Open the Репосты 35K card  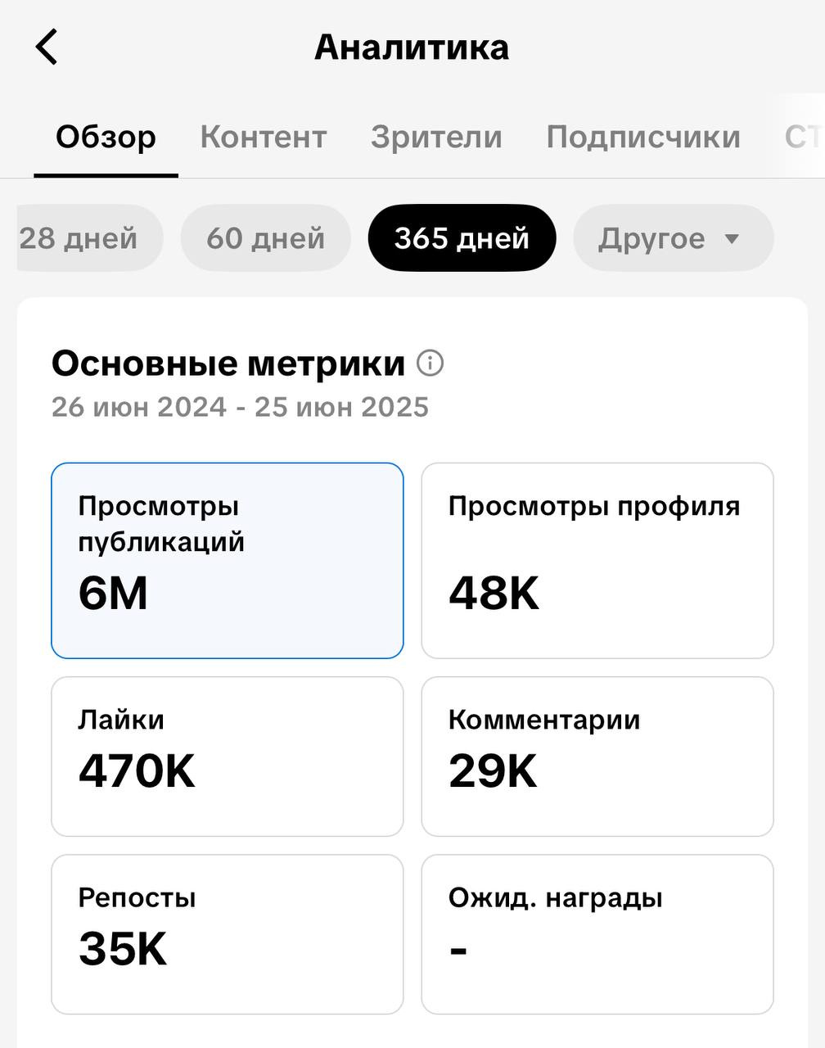click(x=228, y=935)
